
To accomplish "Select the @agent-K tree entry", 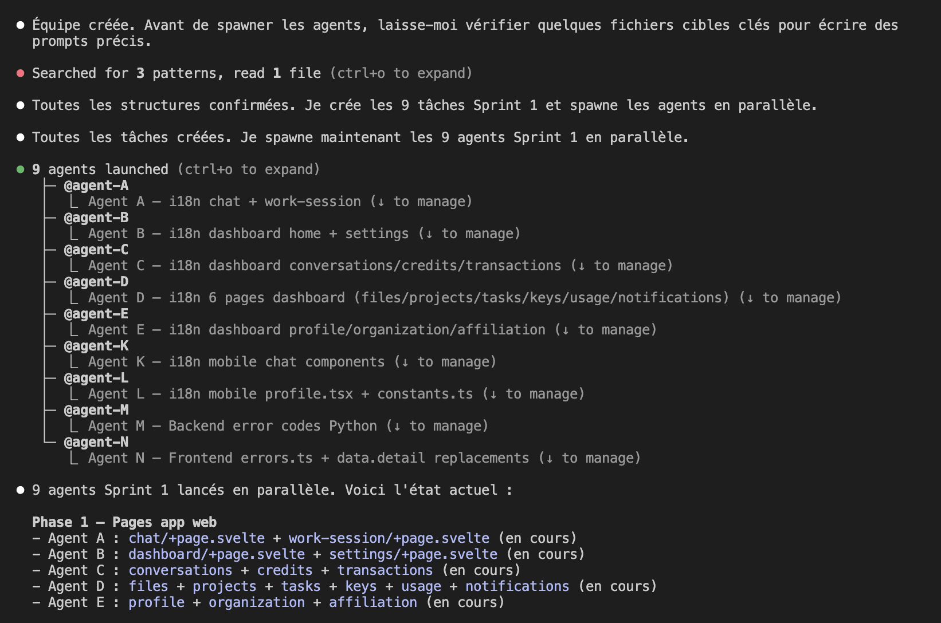I will (x=96, y=346).
